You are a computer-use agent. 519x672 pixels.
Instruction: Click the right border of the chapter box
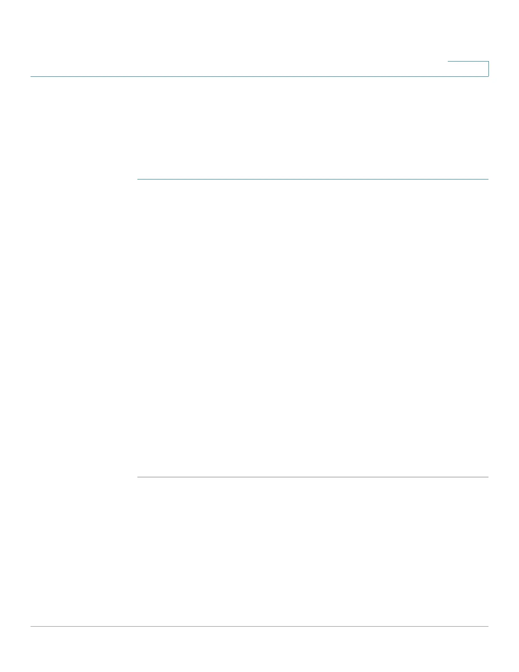[x=488, y=69]
